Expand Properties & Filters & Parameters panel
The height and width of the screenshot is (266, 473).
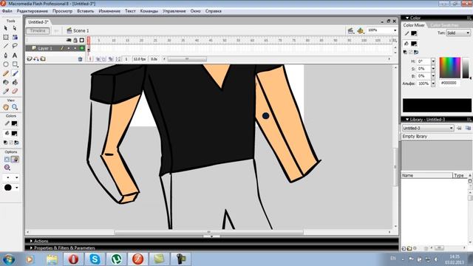31,248
